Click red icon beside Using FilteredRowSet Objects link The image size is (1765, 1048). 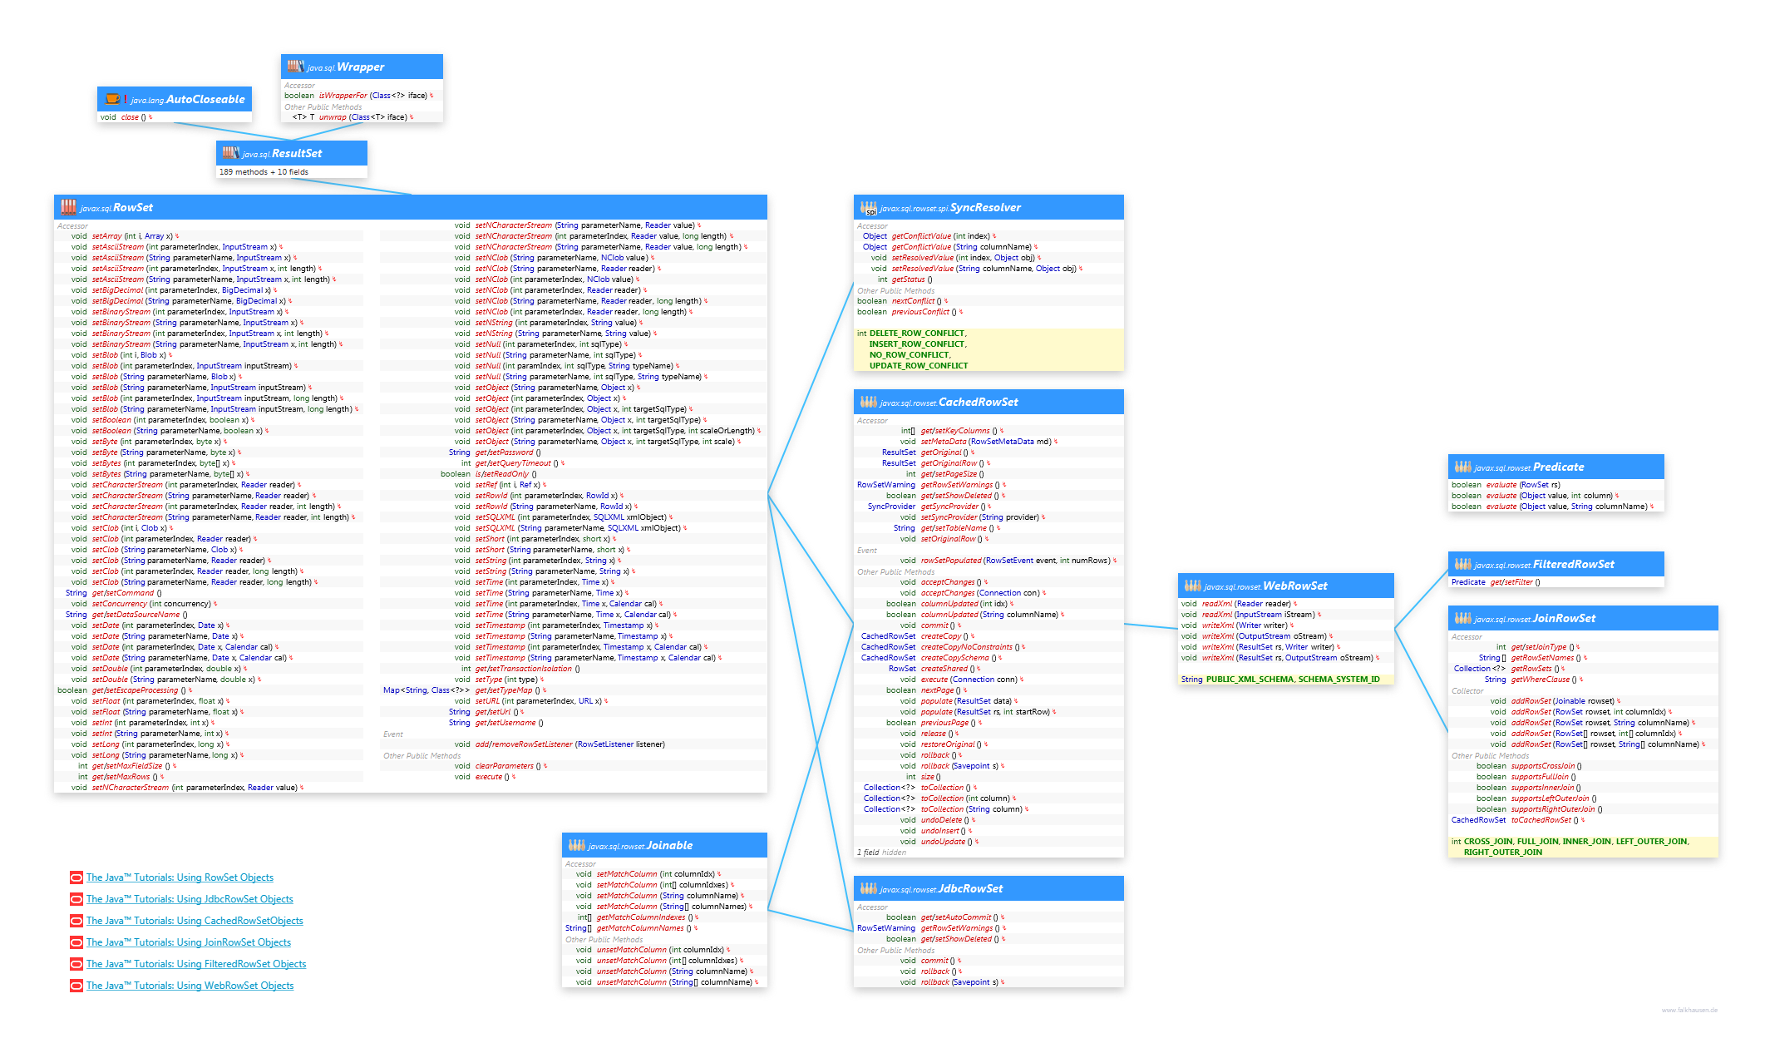pyautogui.click(x=76, y=964)
